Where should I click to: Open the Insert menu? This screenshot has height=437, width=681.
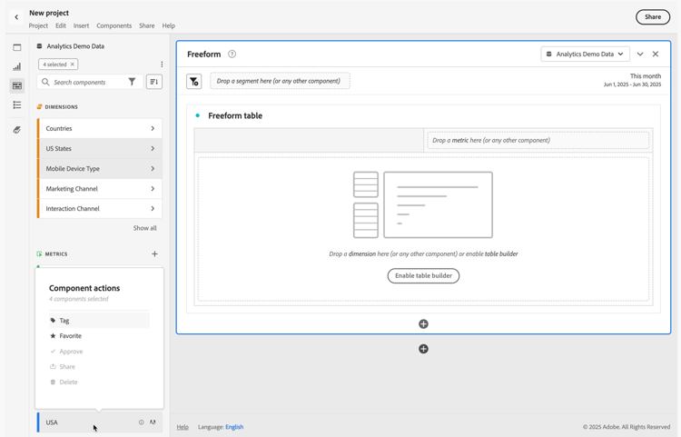[81, 25]
